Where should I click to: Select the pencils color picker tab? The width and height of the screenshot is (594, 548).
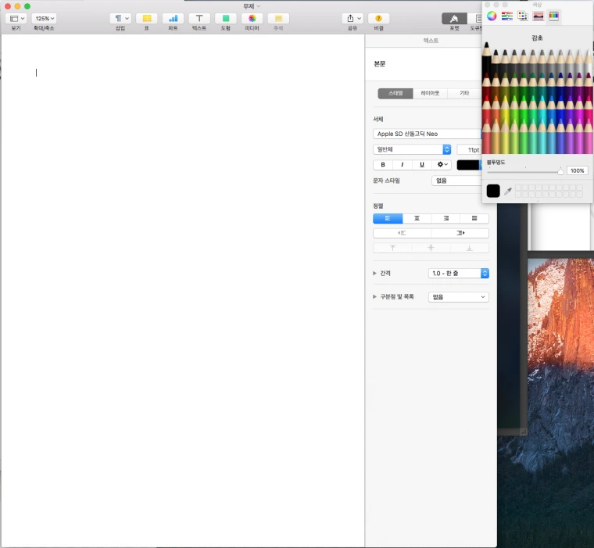(553, 16)
